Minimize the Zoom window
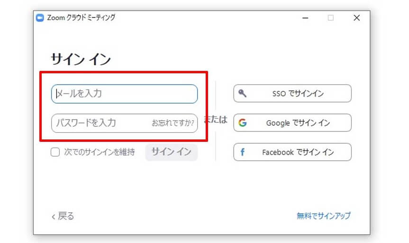The image size is (409, 243). 305,18
